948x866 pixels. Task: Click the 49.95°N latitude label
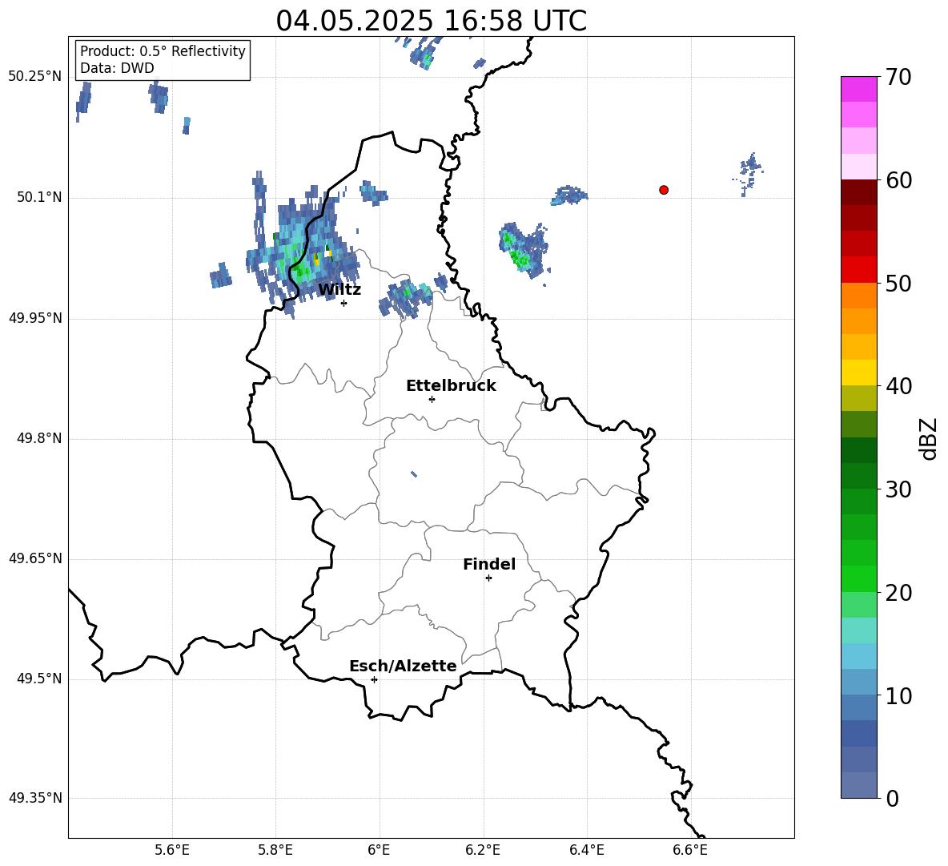(x=35, y=318)
